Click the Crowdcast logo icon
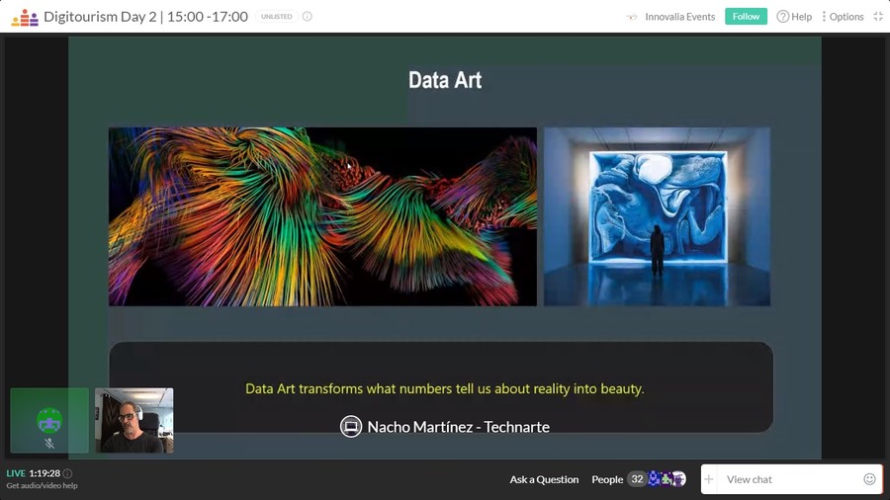Viewport: 890px width, 500px height. [25, 17]
